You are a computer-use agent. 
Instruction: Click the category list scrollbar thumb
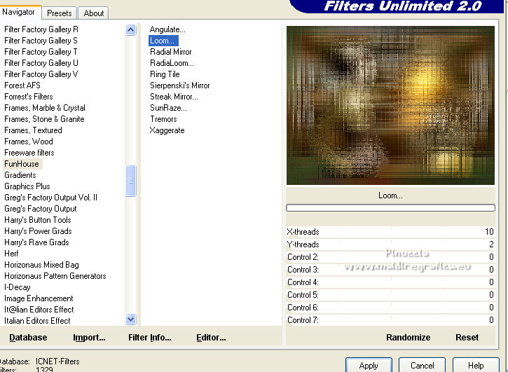click(130, 181)
